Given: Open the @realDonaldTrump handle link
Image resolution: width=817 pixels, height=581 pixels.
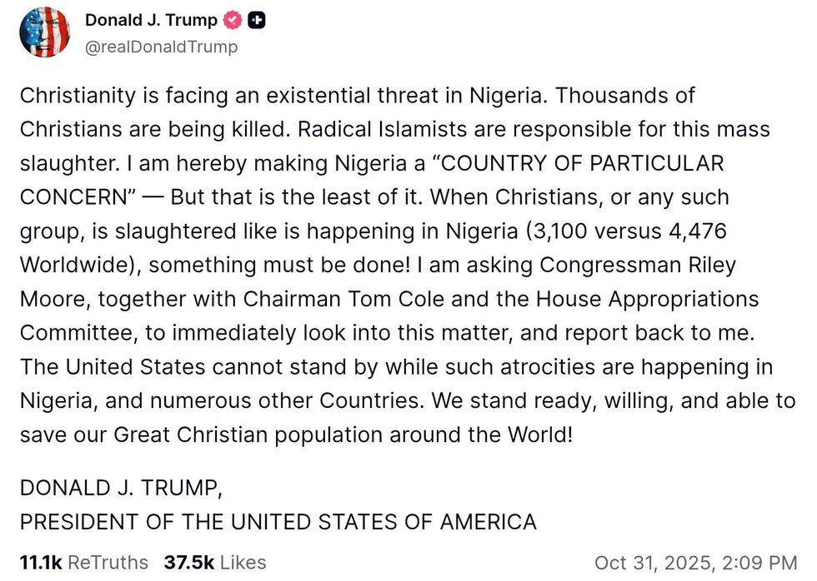Looking at the screenshot, I should click(161, 47).
